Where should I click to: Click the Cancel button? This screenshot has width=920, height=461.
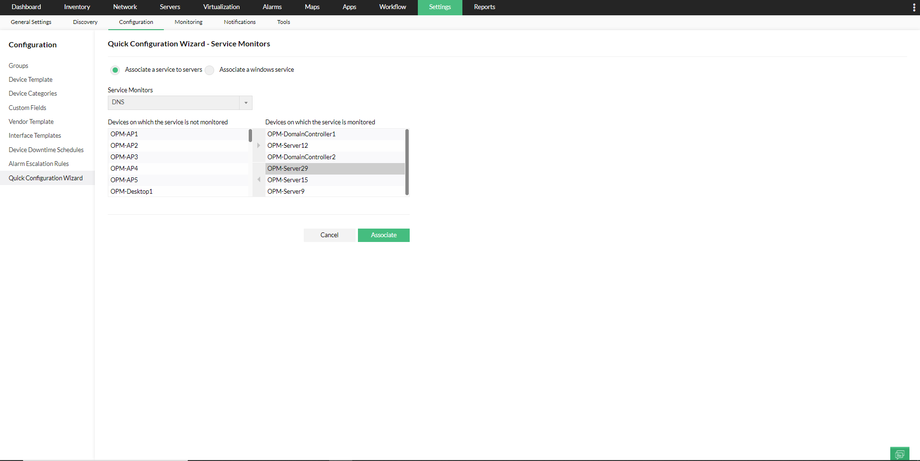click(329, 235)
